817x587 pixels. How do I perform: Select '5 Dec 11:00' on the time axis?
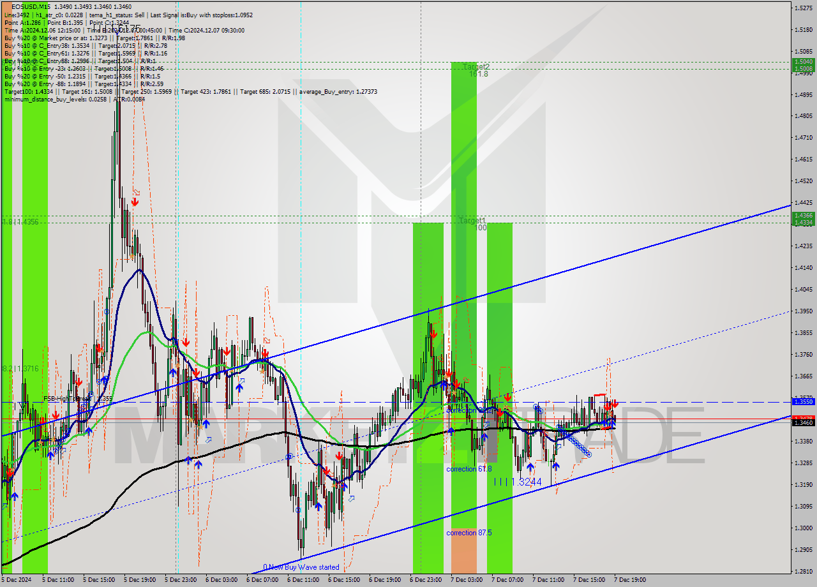58,580
